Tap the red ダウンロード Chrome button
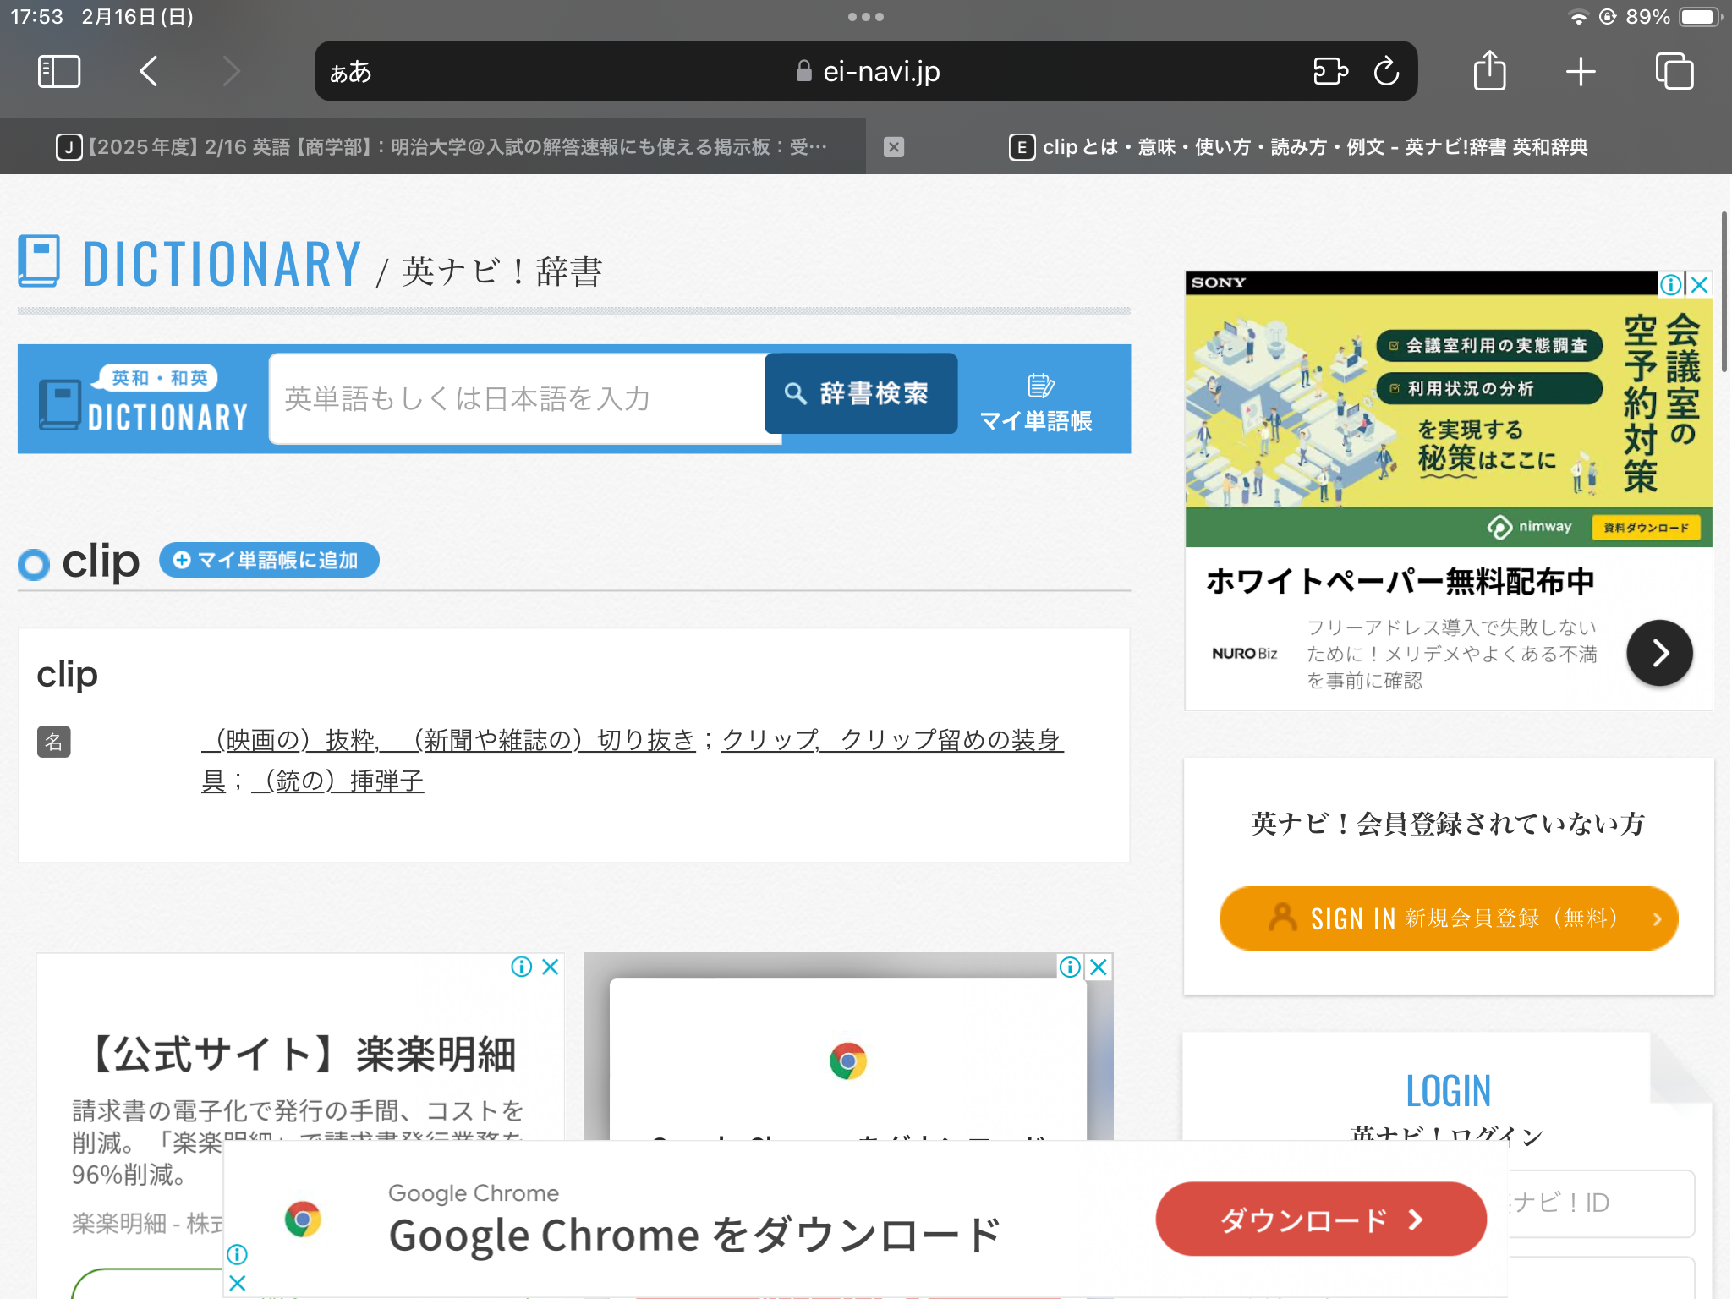The height and width of the screenshot is (1299, 1732). tap(1320, 1219)
